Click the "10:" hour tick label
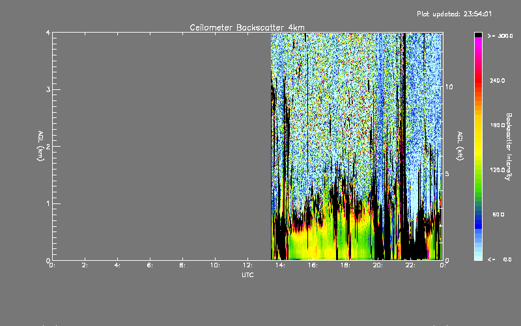 click(x=216, y=265)
